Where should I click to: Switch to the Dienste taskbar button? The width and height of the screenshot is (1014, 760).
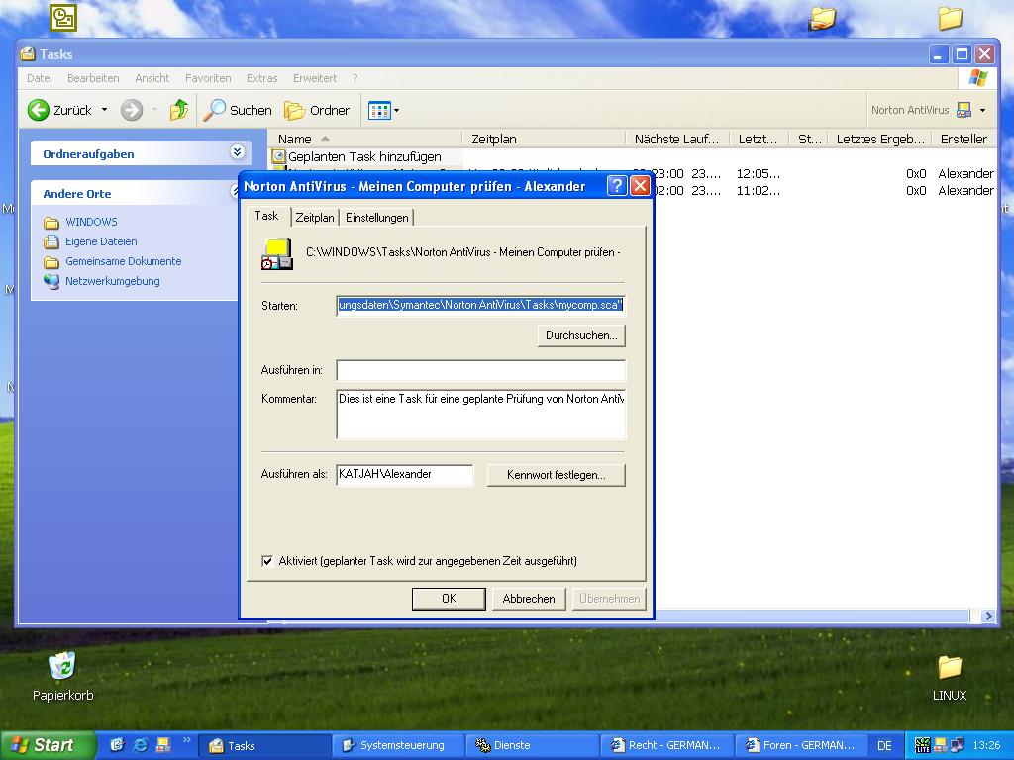[x=532, y=745]
